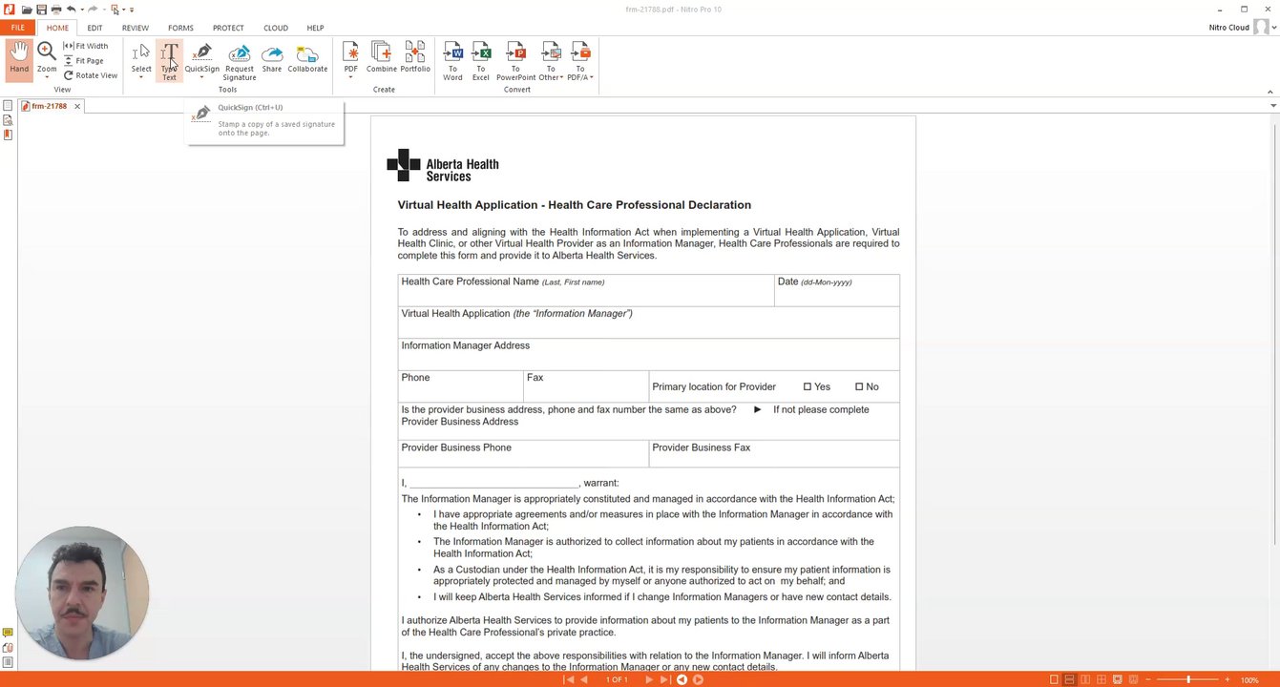Image resolution: width=1280 pixels, height=687 pixels.
Task: Open the Portfolio tool
Action: click(415, 57)
